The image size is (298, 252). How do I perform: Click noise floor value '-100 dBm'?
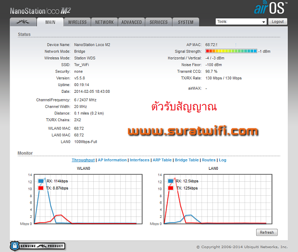coord(213,64)
